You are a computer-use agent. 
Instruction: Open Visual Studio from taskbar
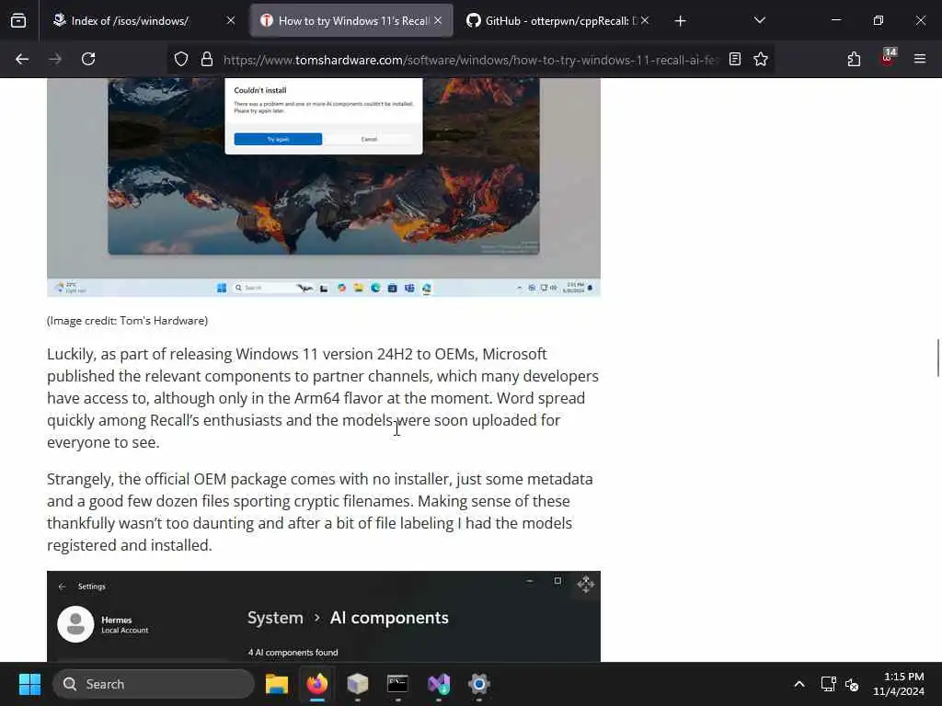(x=439, y=684)
